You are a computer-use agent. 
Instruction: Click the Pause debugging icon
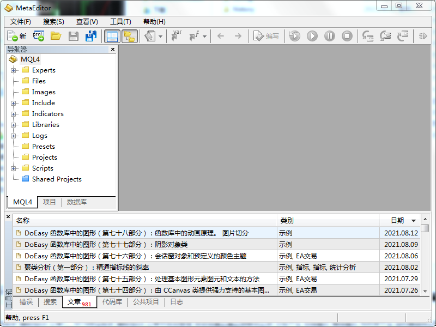pyautogui.click(x=330, y=36)
